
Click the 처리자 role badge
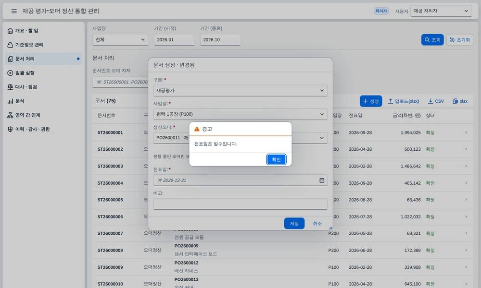click(381, 11)
